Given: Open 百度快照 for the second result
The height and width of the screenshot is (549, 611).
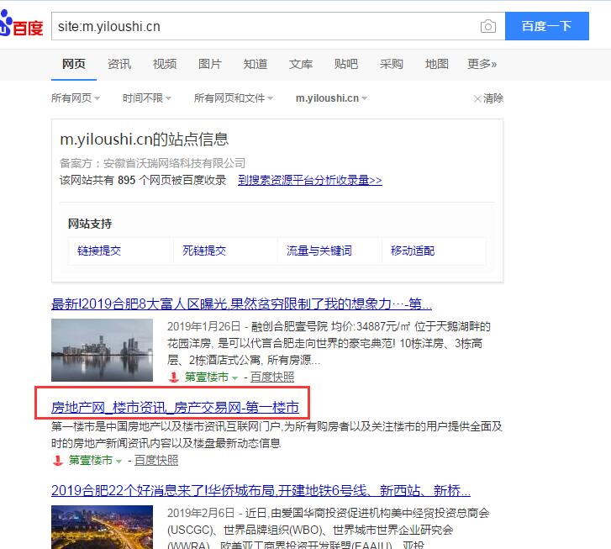Looking at the screenshot, I should pyautogui.click(x=156, y=461).
